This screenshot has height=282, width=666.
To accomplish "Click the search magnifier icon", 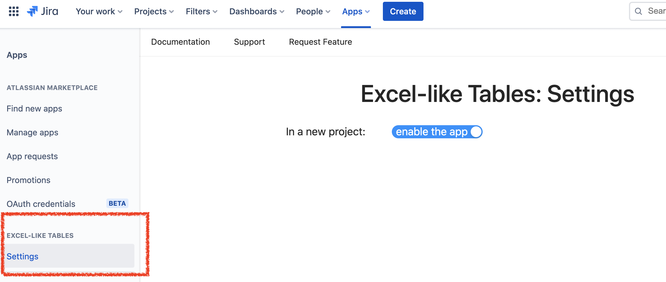I will 638,11.
